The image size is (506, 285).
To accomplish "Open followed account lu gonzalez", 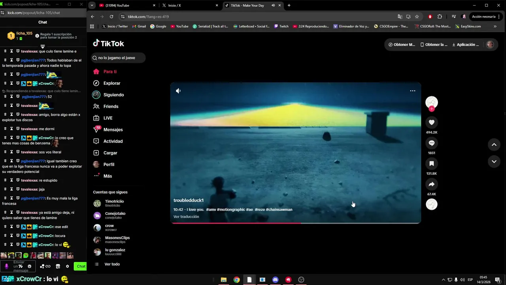I will [x=110, y=252].
